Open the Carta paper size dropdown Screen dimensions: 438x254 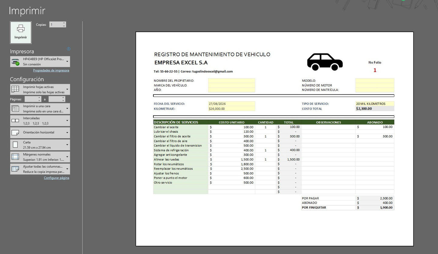[x=40, y=145]
